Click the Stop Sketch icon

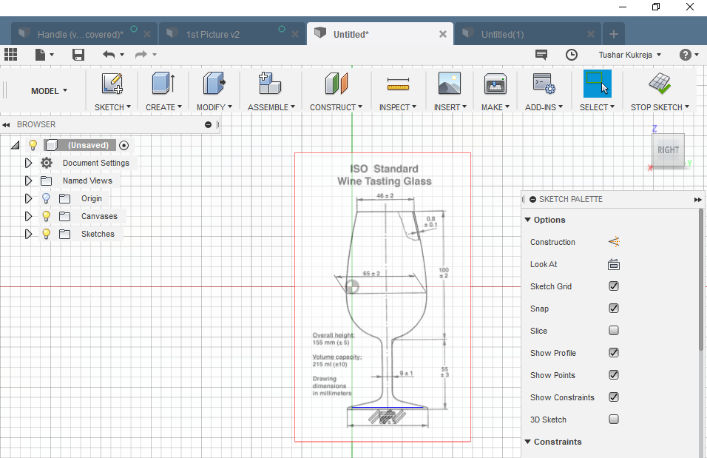(x=659, y=84)
